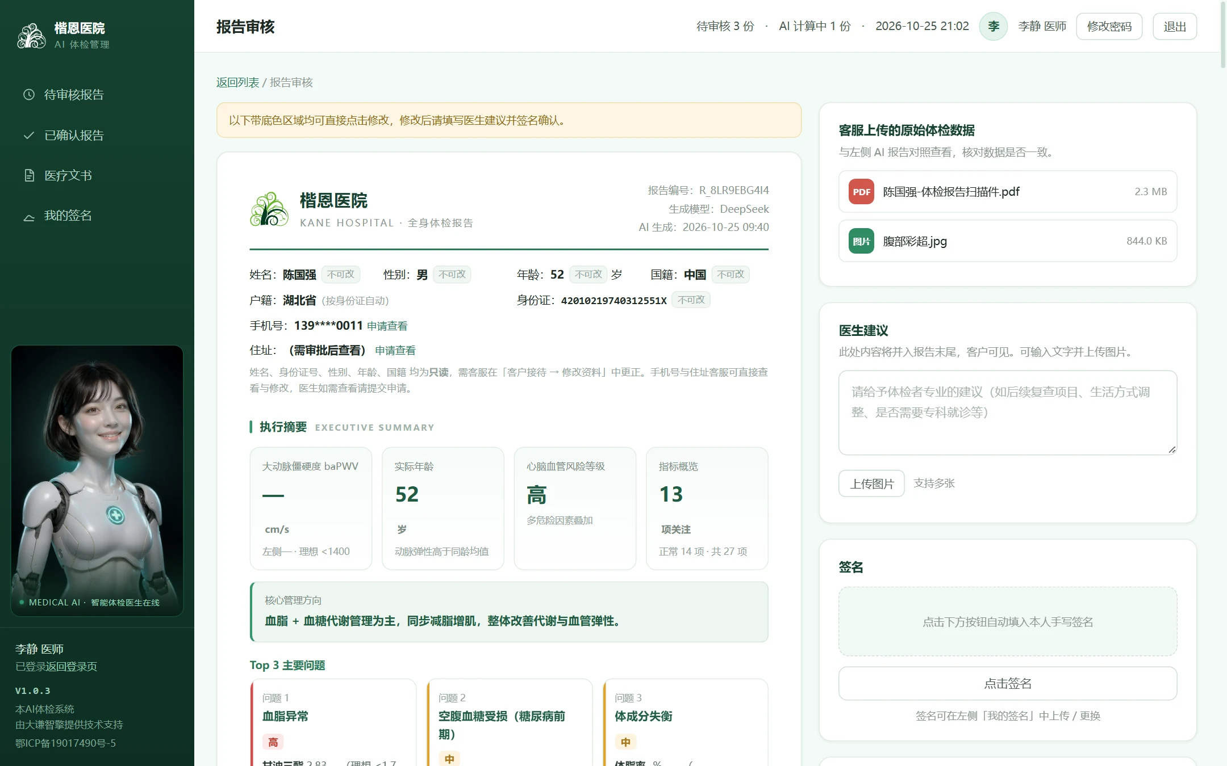Viewport: 1227px width, 766px height.
Task: Click the red PDF file icon
Action: point(861,192)
